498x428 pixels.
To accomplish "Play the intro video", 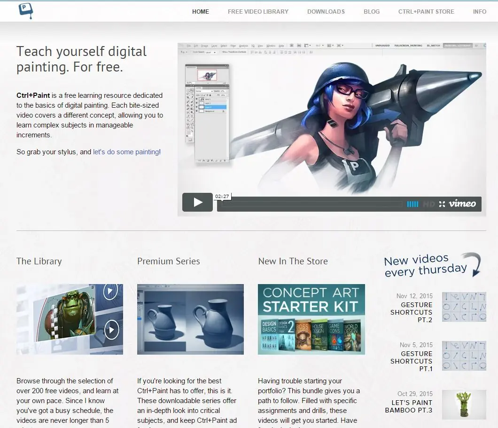I will point(197,202).
